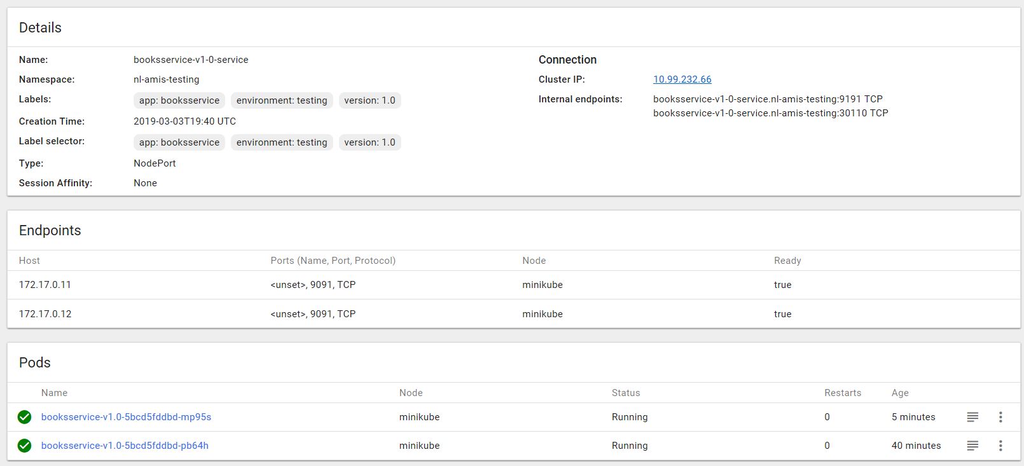Click the 'app: booksservice' chip in Labels
Image resolution: width=1024 pixels, height=466 pixels.
(179, 100)
